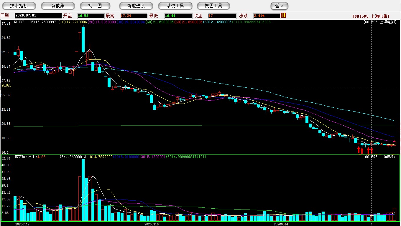This screenshot has height=226, width=401.
Task: Click the (20)17.9360008 moving average value
Action: coord(101,22)
